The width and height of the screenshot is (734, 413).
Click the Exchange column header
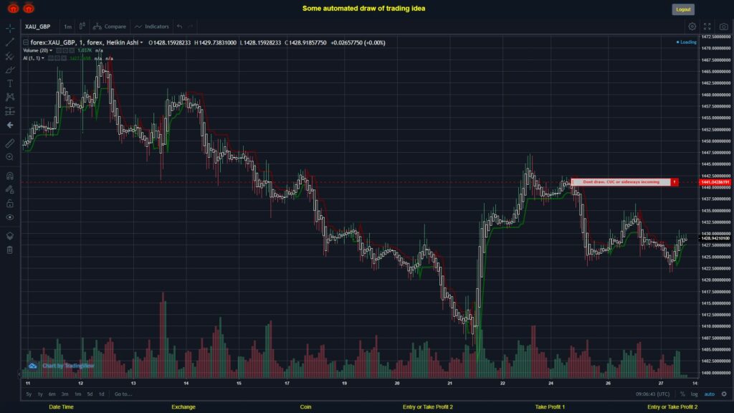click(x=183, y=407)
